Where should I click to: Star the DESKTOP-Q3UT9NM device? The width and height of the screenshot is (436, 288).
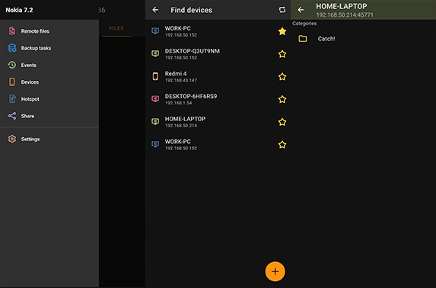(x=282, y=54)
